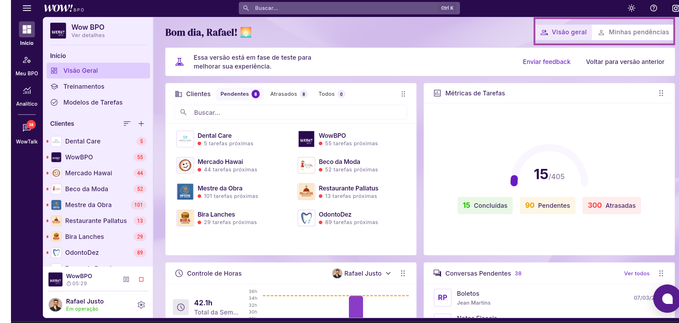Screen dimensions: 679x323
Task: Switch to Minhas pendências view
Action: [633, 33]
